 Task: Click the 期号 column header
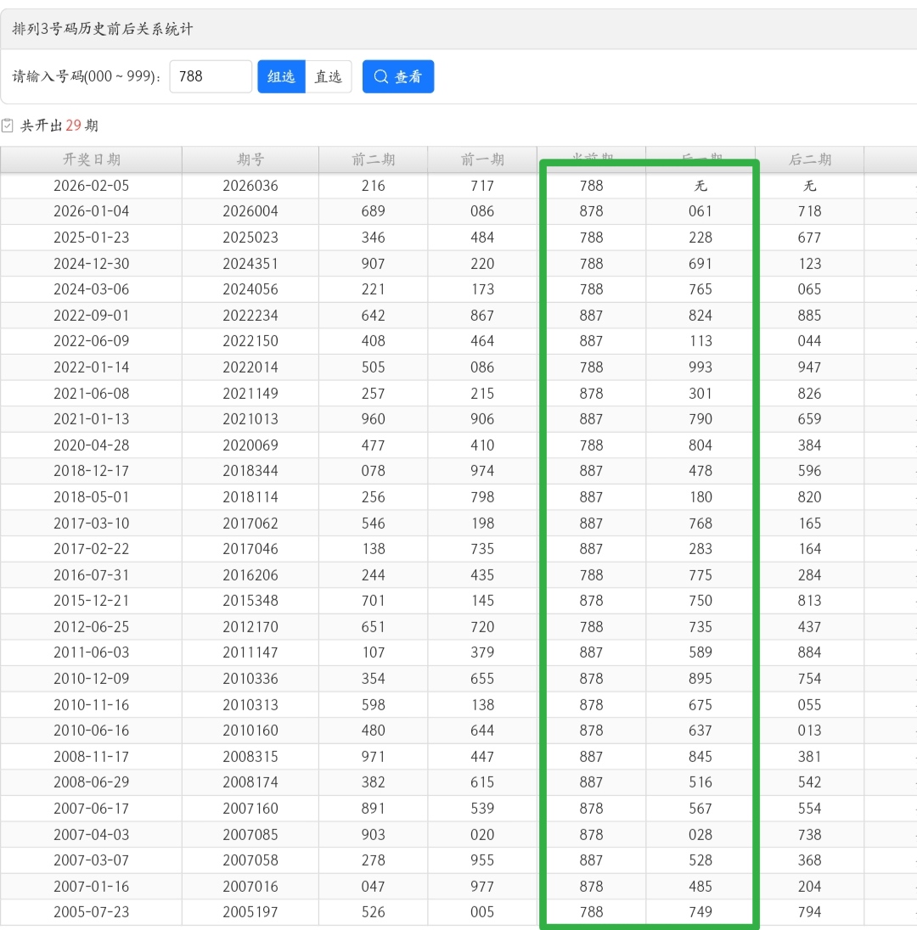click(x=250, y=160)
